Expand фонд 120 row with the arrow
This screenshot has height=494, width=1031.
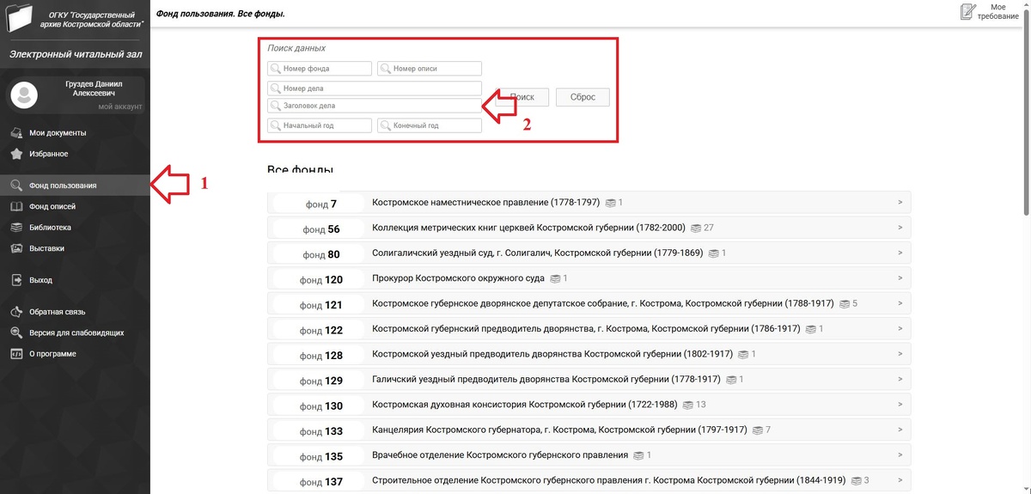pyautogui.click(x=900, y=278)
